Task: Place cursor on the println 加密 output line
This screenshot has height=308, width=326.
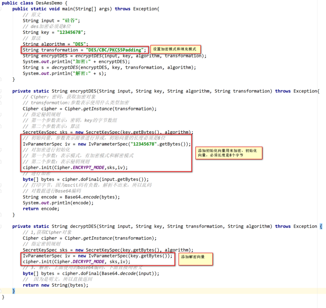Action: 72,62
